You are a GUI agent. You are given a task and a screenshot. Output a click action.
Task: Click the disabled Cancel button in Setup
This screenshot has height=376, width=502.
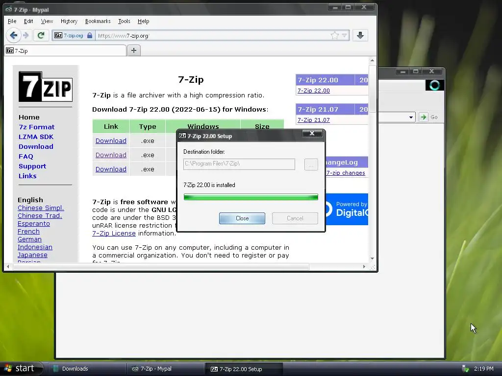pyautogui.click(x=295, y=218)
